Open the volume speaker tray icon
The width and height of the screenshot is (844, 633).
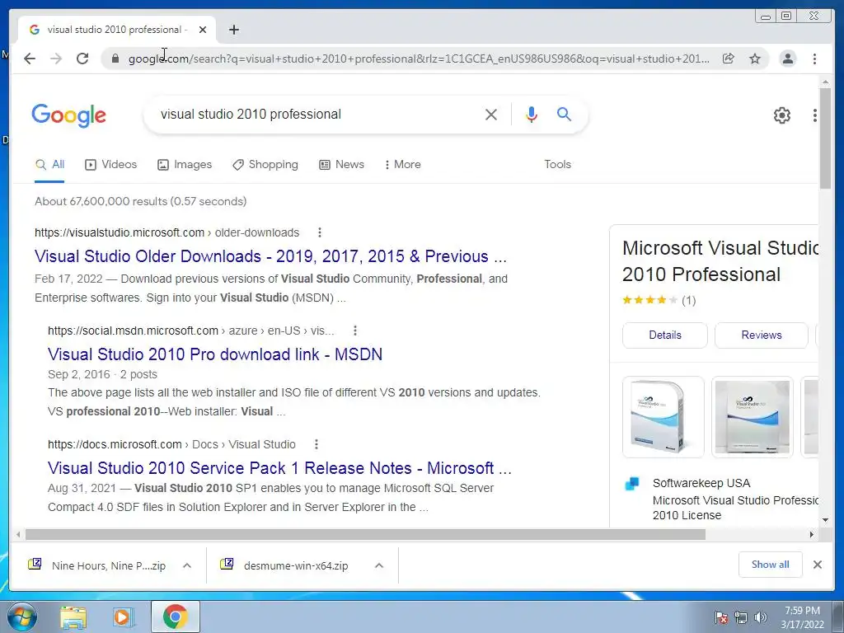click(761, 617)
